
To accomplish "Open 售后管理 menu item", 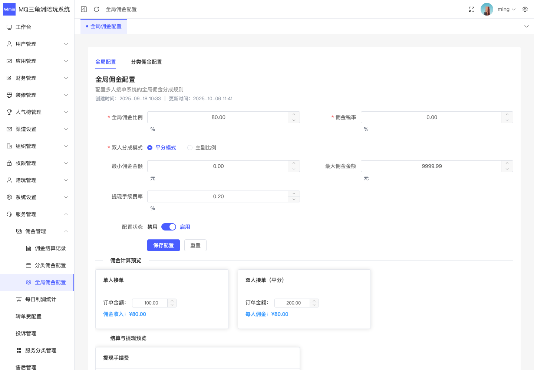I will pos(26,367).
